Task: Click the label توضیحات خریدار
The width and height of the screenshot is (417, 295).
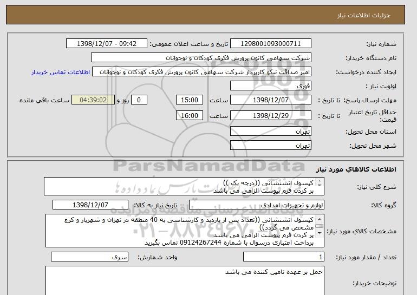Action: (374, 283)
